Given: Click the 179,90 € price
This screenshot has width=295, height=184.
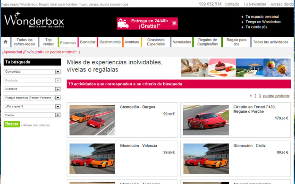Looking at the screenshot, I should coord(281,118).
